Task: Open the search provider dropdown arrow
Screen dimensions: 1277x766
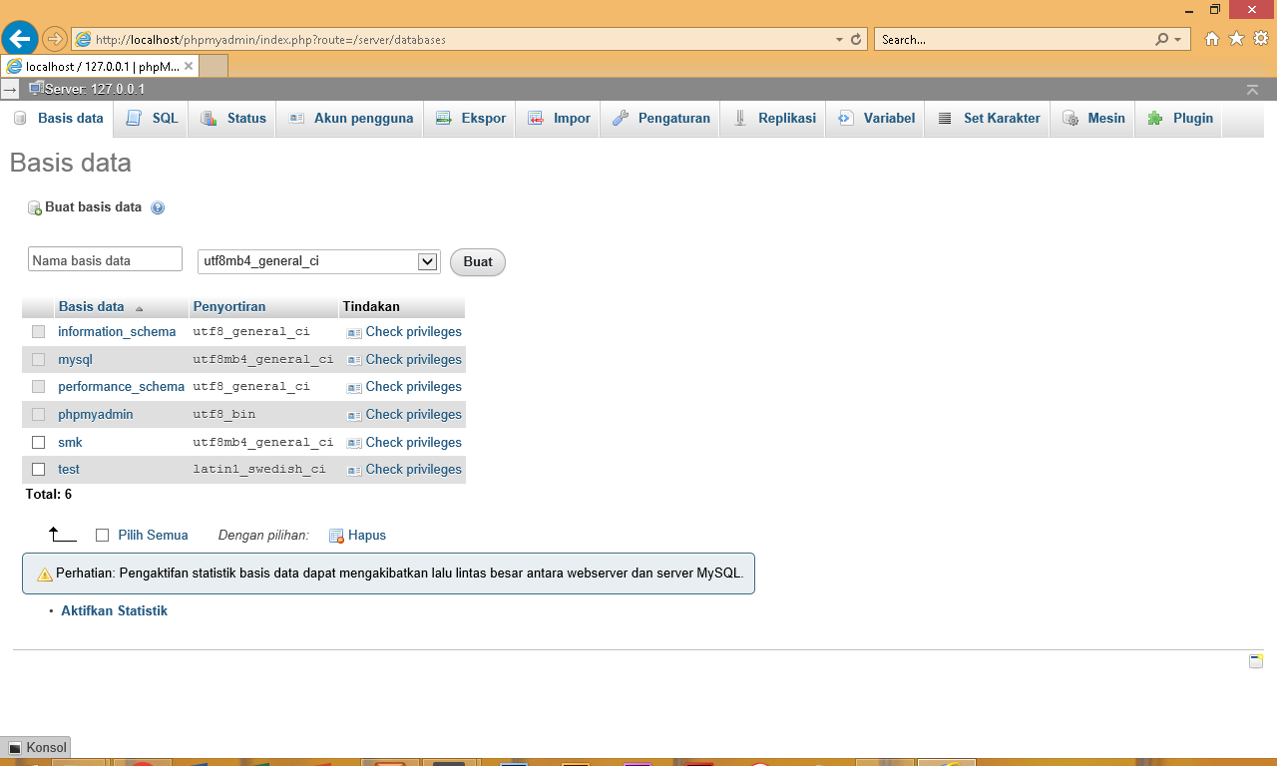Action: 1178,40
